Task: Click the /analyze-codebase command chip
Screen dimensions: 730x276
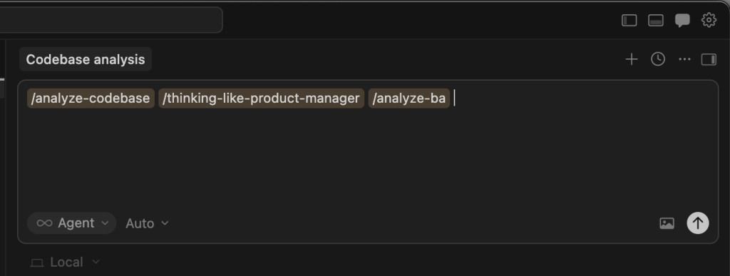Action: pyautogui.click(x=91, y=98)
